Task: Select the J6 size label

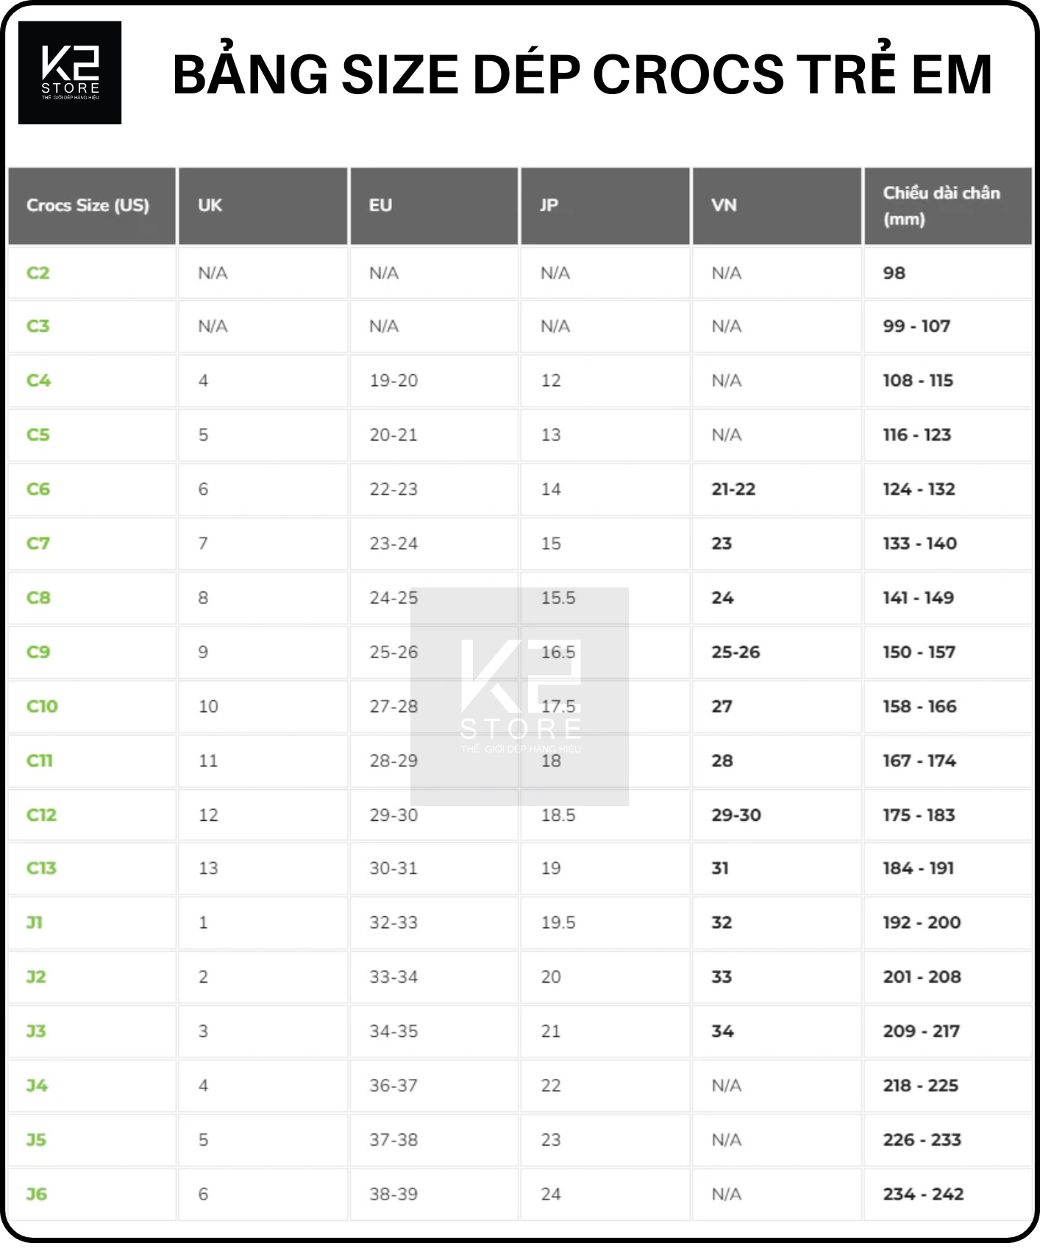Action: point(37,1194)
